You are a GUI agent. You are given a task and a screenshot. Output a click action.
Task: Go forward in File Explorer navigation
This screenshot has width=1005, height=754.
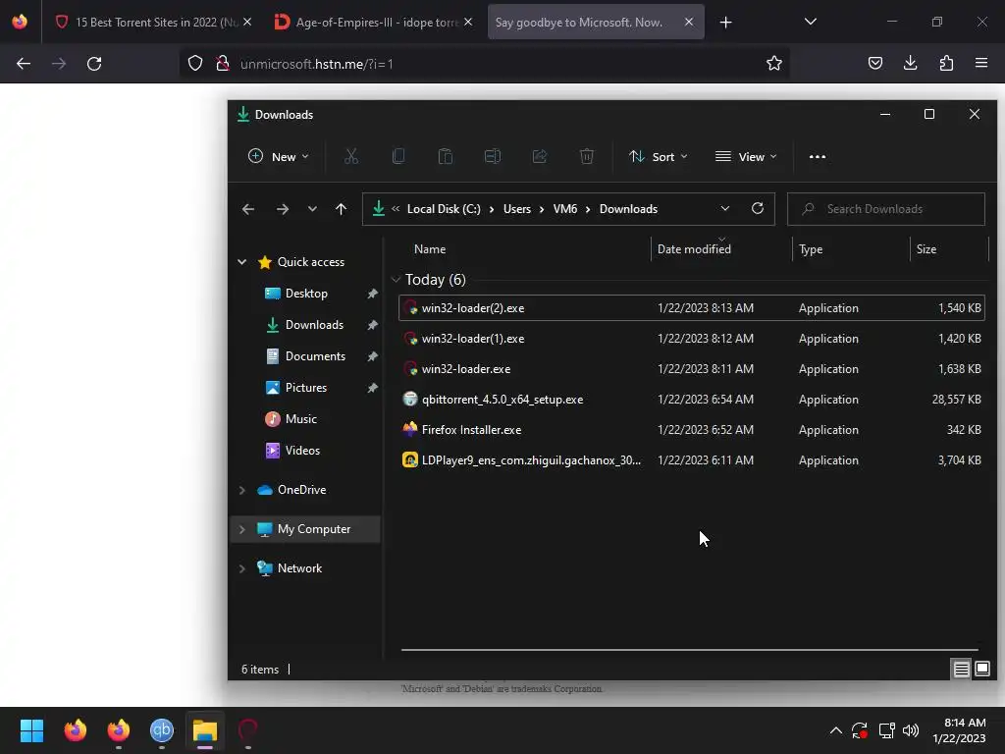tap(282, 209)
